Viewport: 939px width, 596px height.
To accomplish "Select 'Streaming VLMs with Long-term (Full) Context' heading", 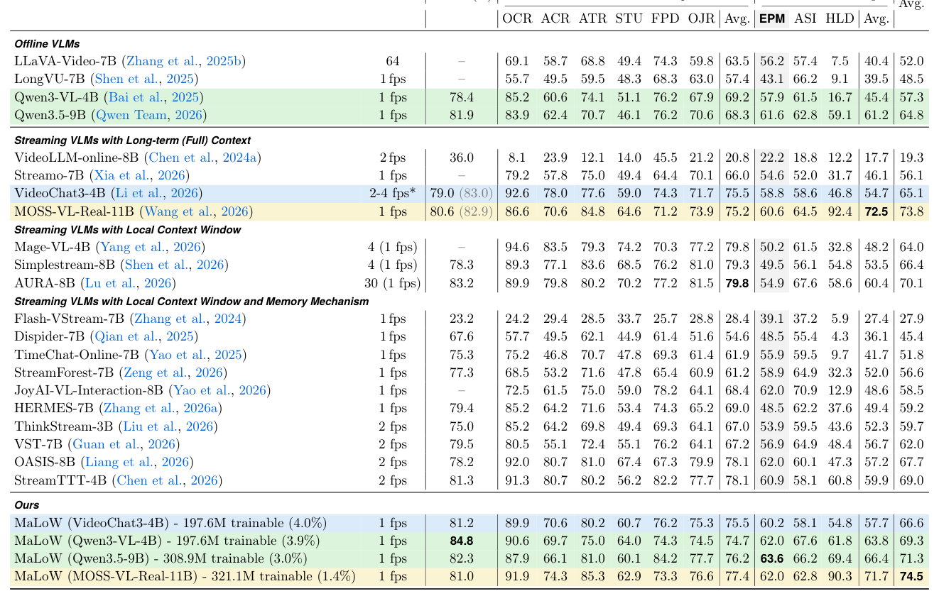I will point(132,140).
